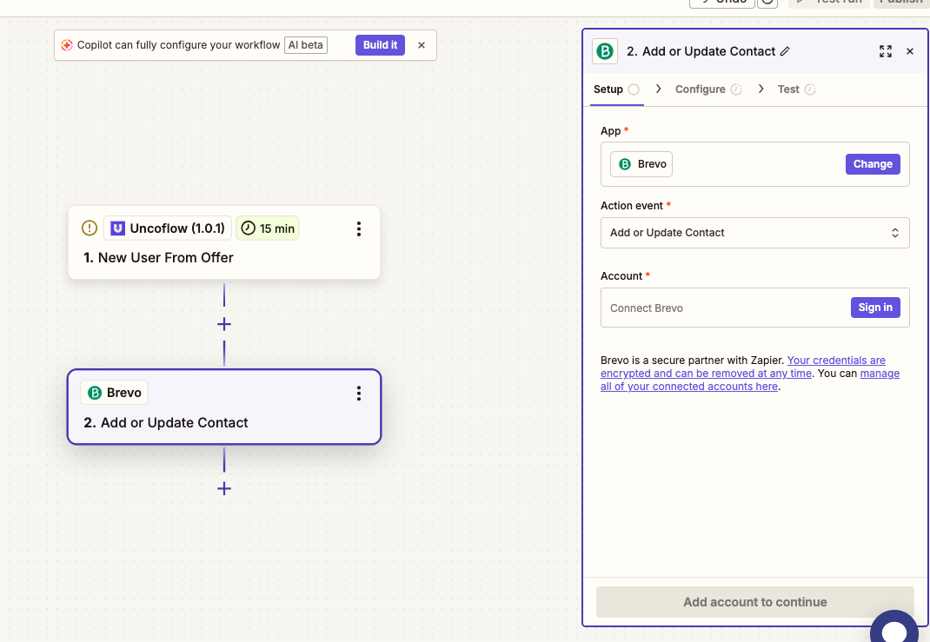The width and height of the screenshot is (930, 642).
Task: Click the Brevo app chip in App field
Action: [x=641, y=164]
